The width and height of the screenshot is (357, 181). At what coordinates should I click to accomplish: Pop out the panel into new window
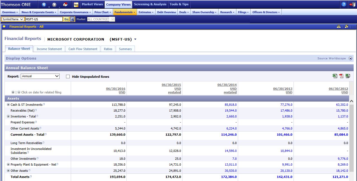(347, 27)
